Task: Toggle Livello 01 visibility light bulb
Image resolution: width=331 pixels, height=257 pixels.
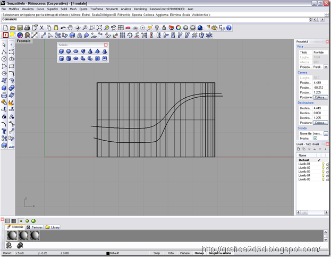Action: 323,164
